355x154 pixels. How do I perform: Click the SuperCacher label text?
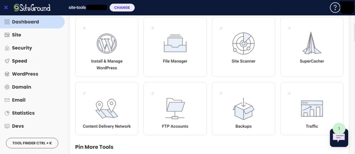312,61
